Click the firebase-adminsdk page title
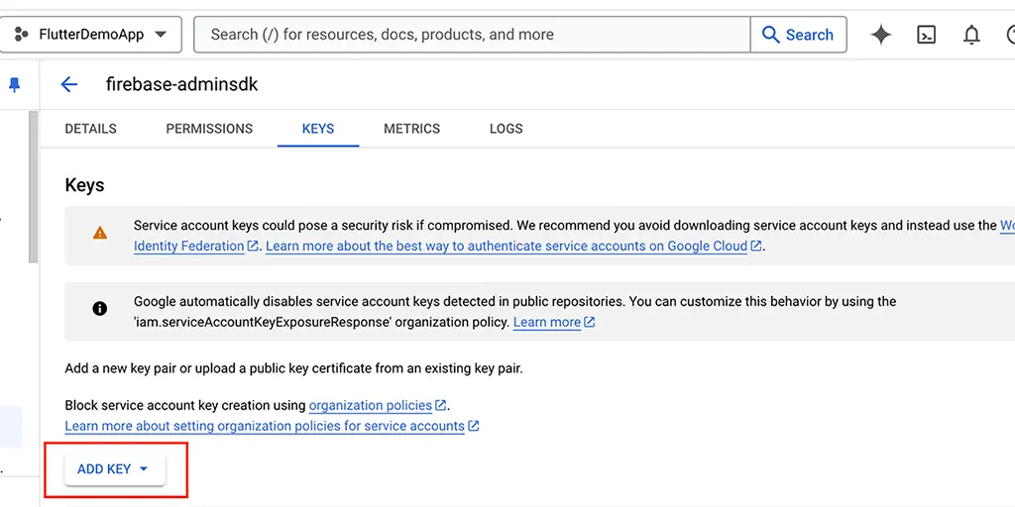This screenshot has height=507, width=1015. [x=182, y=85]
